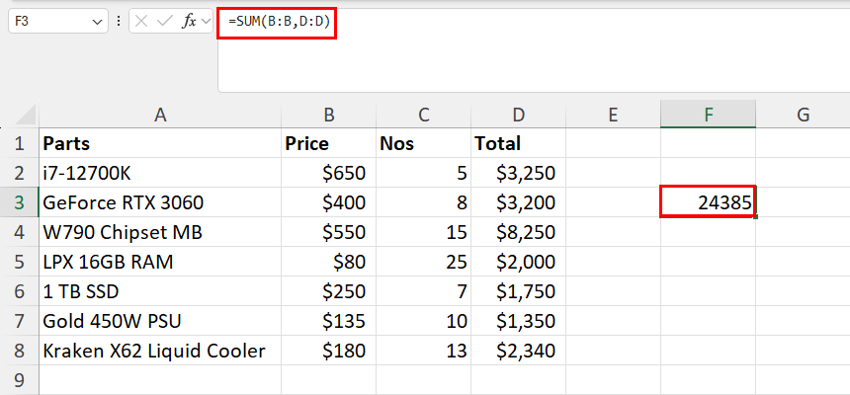Select cell containing LPX 16GB RAM
Viewport: 850px width, 395px height.
pyautogui.click(x=160, y=262)
